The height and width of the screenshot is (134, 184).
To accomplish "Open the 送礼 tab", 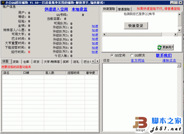I will [77, 62].
